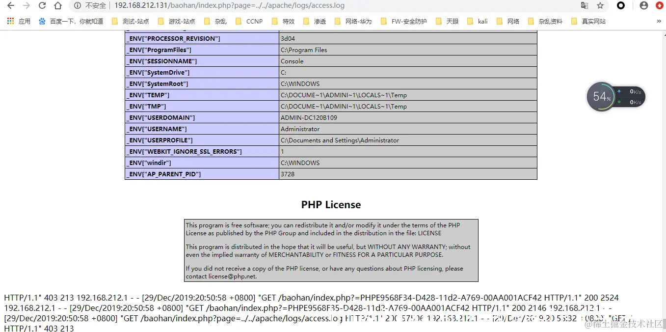Show more bookmarks with the chevron
The image size is (666, 332).
659,21
